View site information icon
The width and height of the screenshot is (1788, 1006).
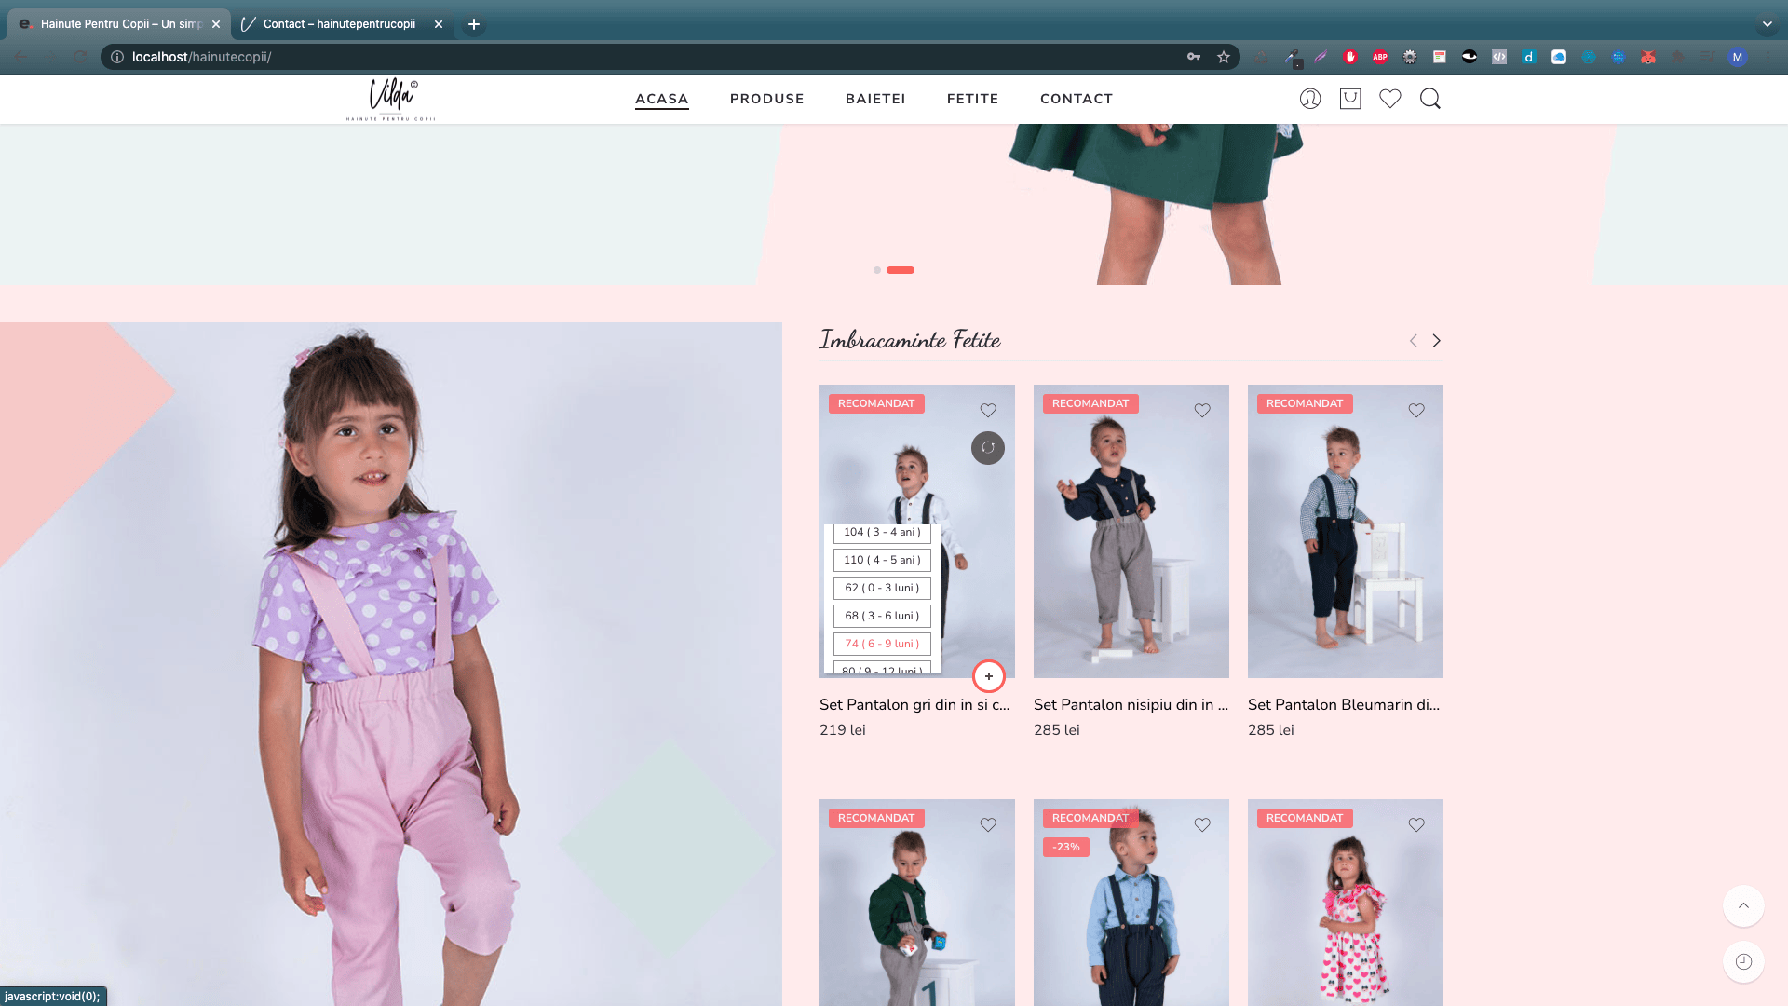click(117, 57)
